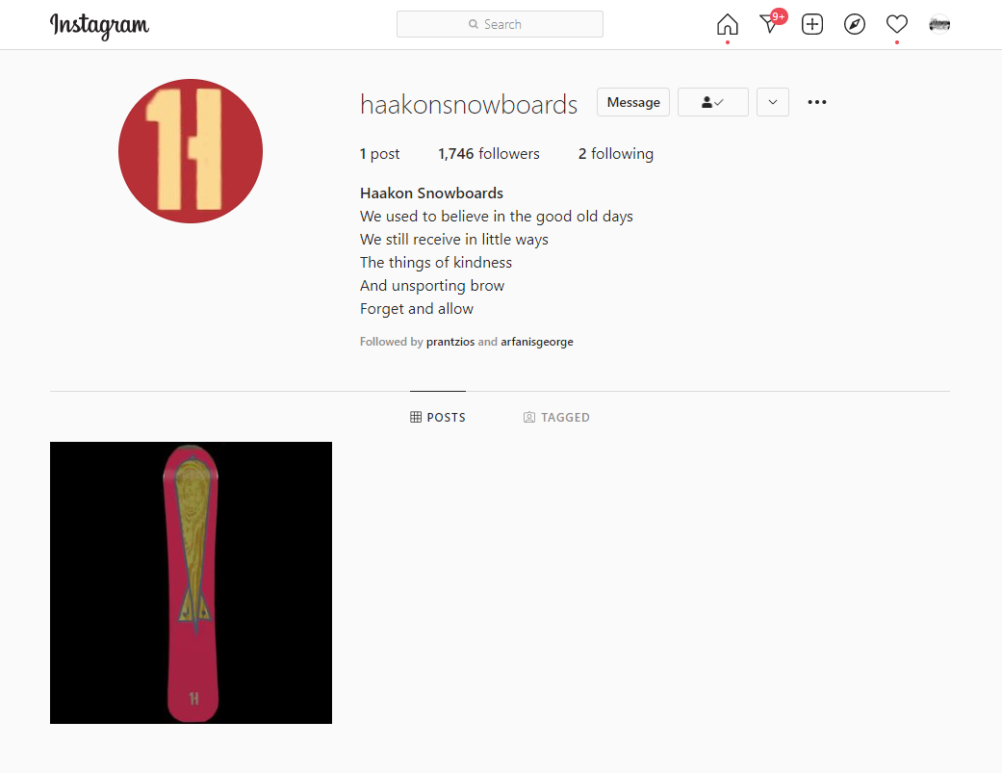Create a new post with plus icon
The height and width of the screenshot is (773, 1002).
812,24
